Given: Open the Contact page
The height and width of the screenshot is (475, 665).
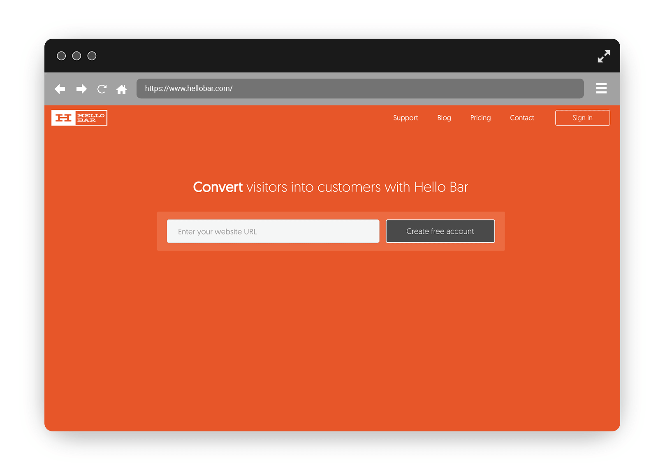Looking at the screenshot, I should 522,118.
